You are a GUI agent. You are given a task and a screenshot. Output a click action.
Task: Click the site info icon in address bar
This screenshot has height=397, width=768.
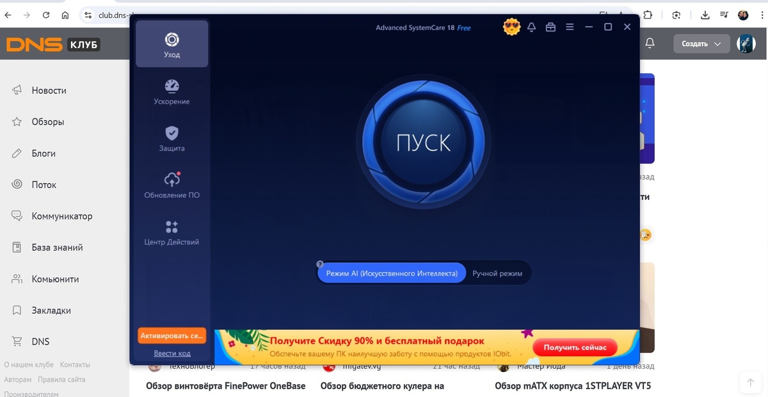88,15
